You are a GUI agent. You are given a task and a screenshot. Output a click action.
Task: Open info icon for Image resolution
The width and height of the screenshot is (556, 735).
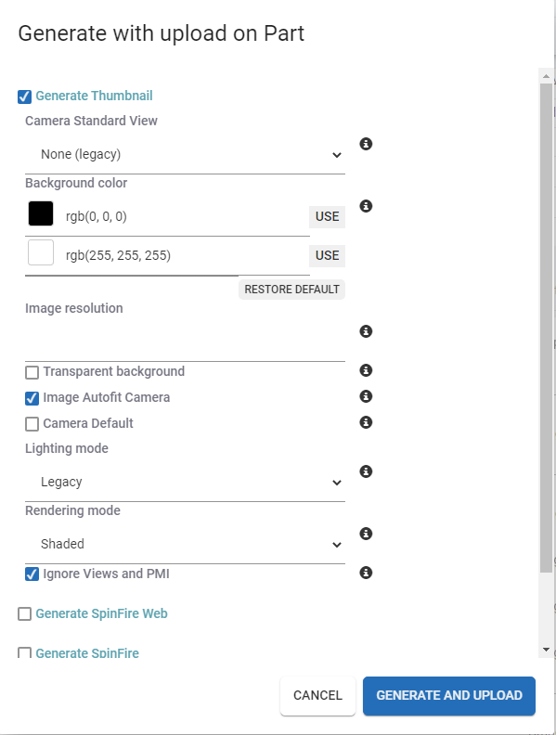(x=366, y=331)
